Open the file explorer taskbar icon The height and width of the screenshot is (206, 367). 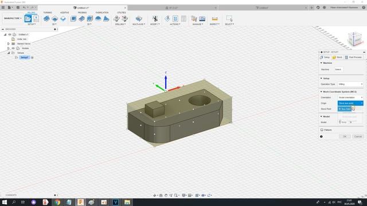tap(127, 202)
